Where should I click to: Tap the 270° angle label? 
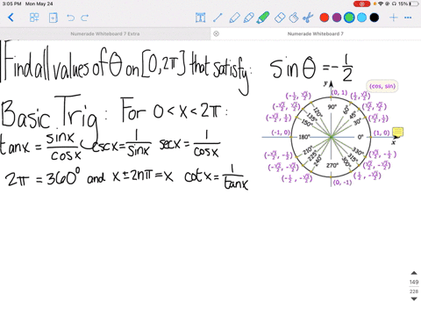pos(332,165)
